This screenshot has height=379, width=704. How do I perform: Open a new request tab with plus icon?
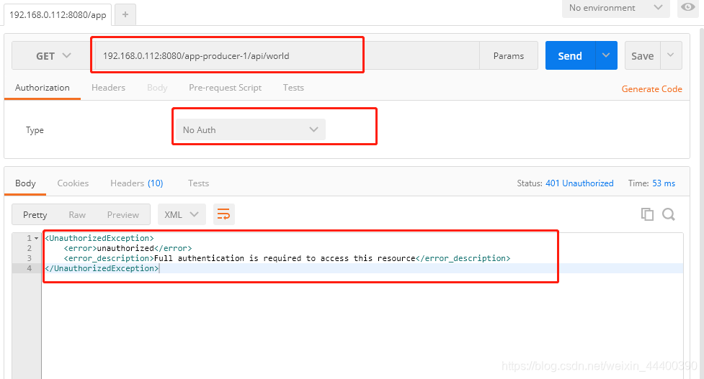point(125,14)
